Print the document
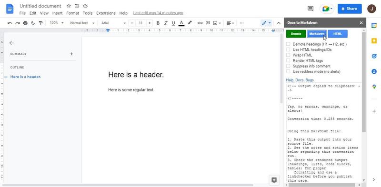This screenshot has height=187, width=381. tap(25, 23)
